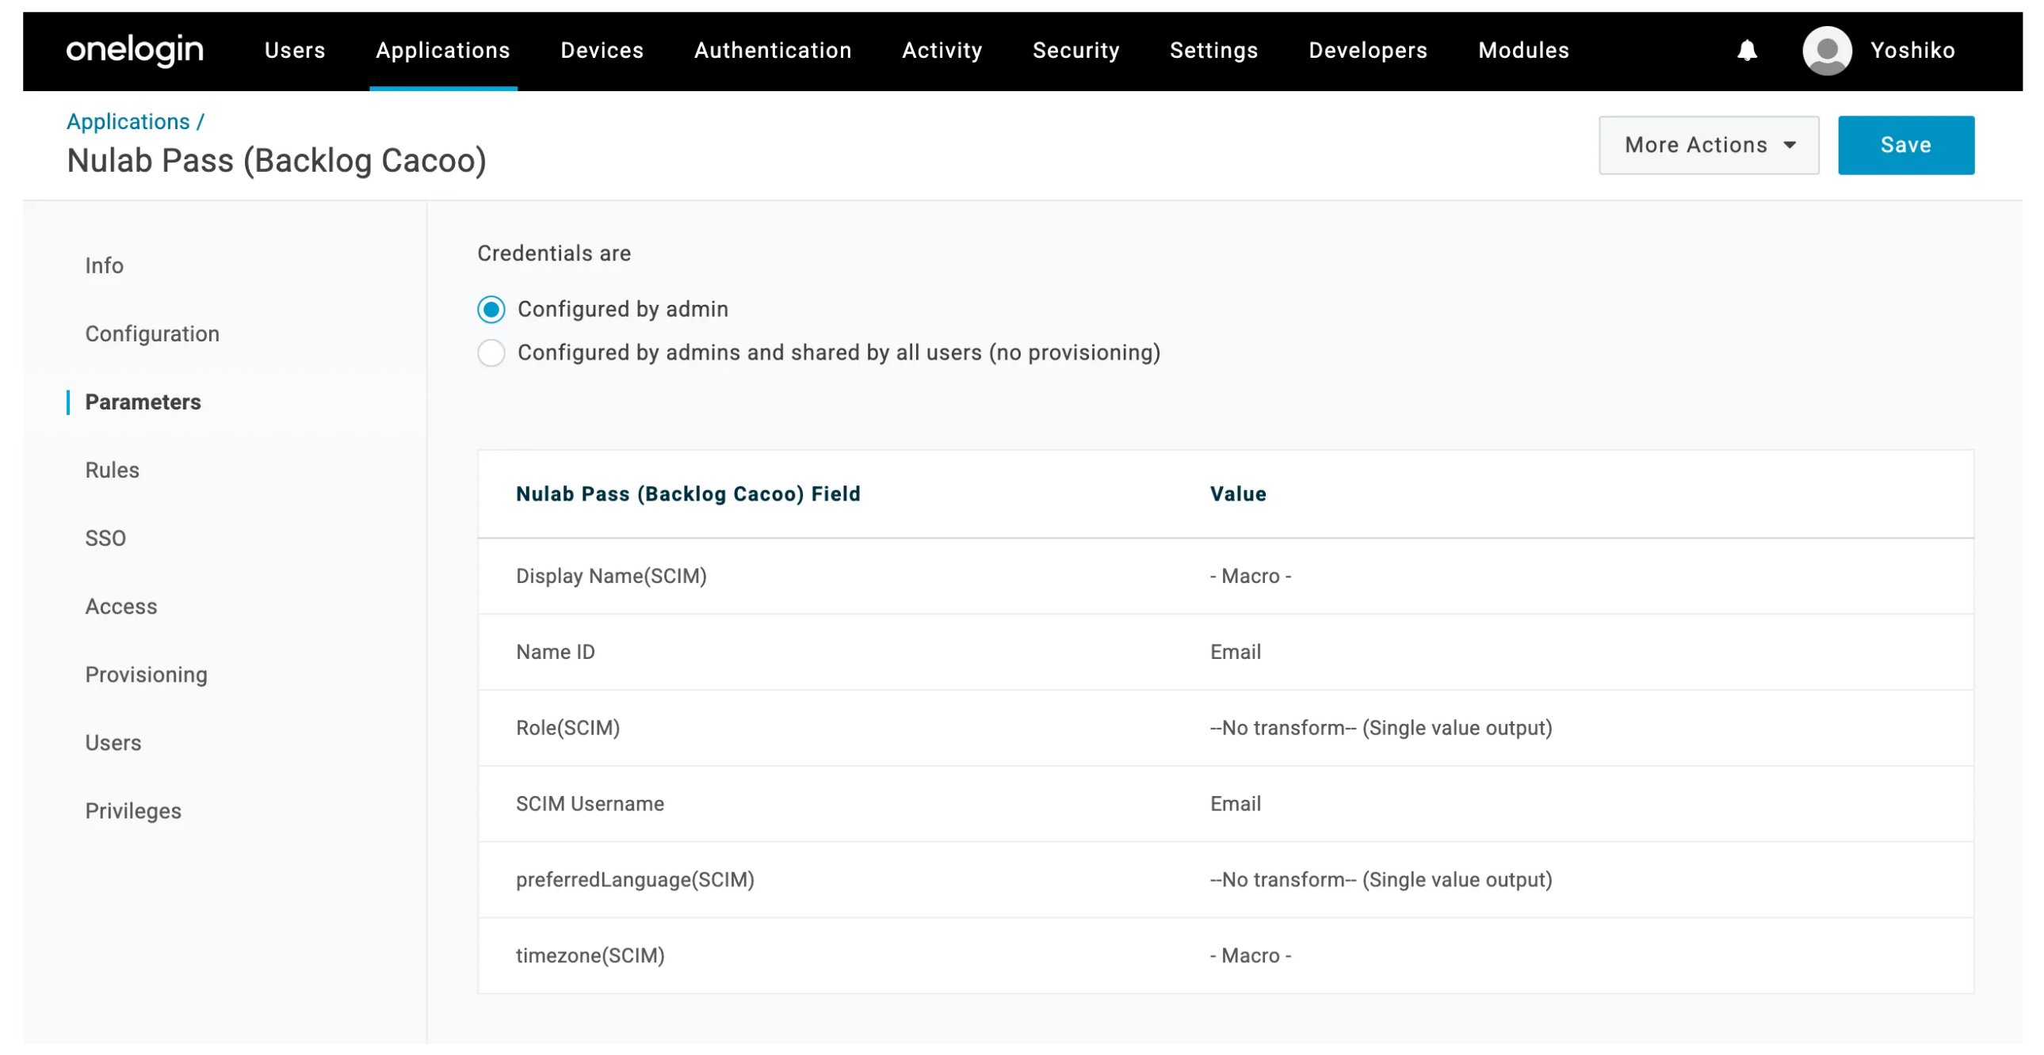Image resolution: width=2044 pixels, height=1055 pixels.
Task: Switch to the Provisioning sidebar tab
Action: point(146,675)
